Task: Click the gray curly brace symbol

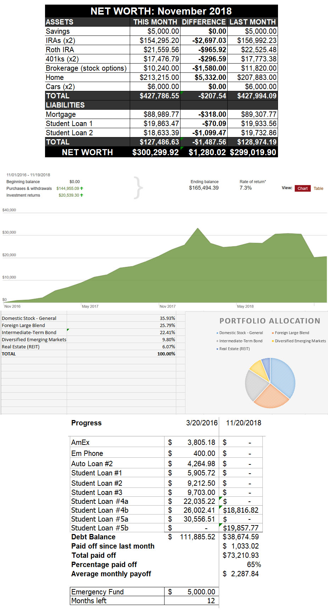Action: [x=139, y=187]
